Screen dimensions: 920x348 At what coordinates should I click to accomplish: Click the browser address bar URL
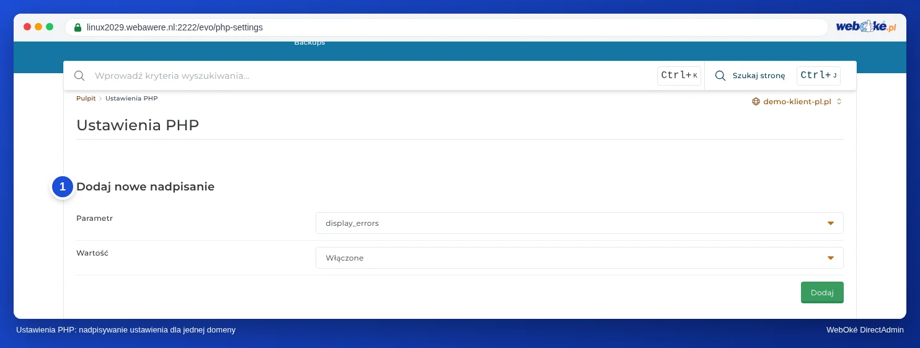[x=175, y=27]
